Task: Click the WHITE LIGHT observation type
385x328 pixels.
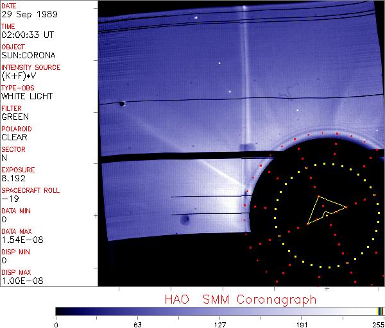Action: [27, 96]
